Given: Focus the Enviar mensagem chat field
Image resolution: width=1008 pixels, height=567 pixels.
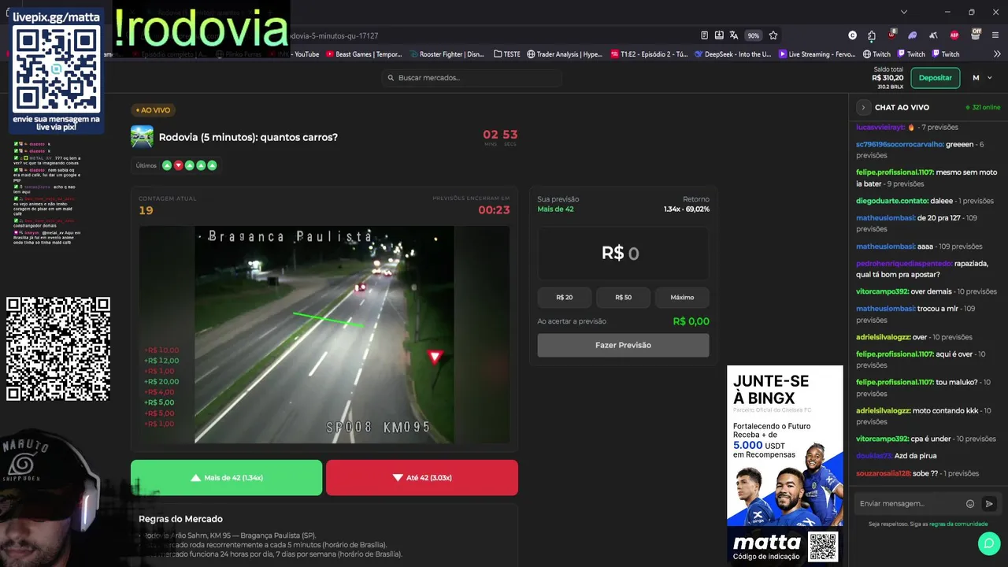Looking at the screenshot, I should click(x=910, y=503).
